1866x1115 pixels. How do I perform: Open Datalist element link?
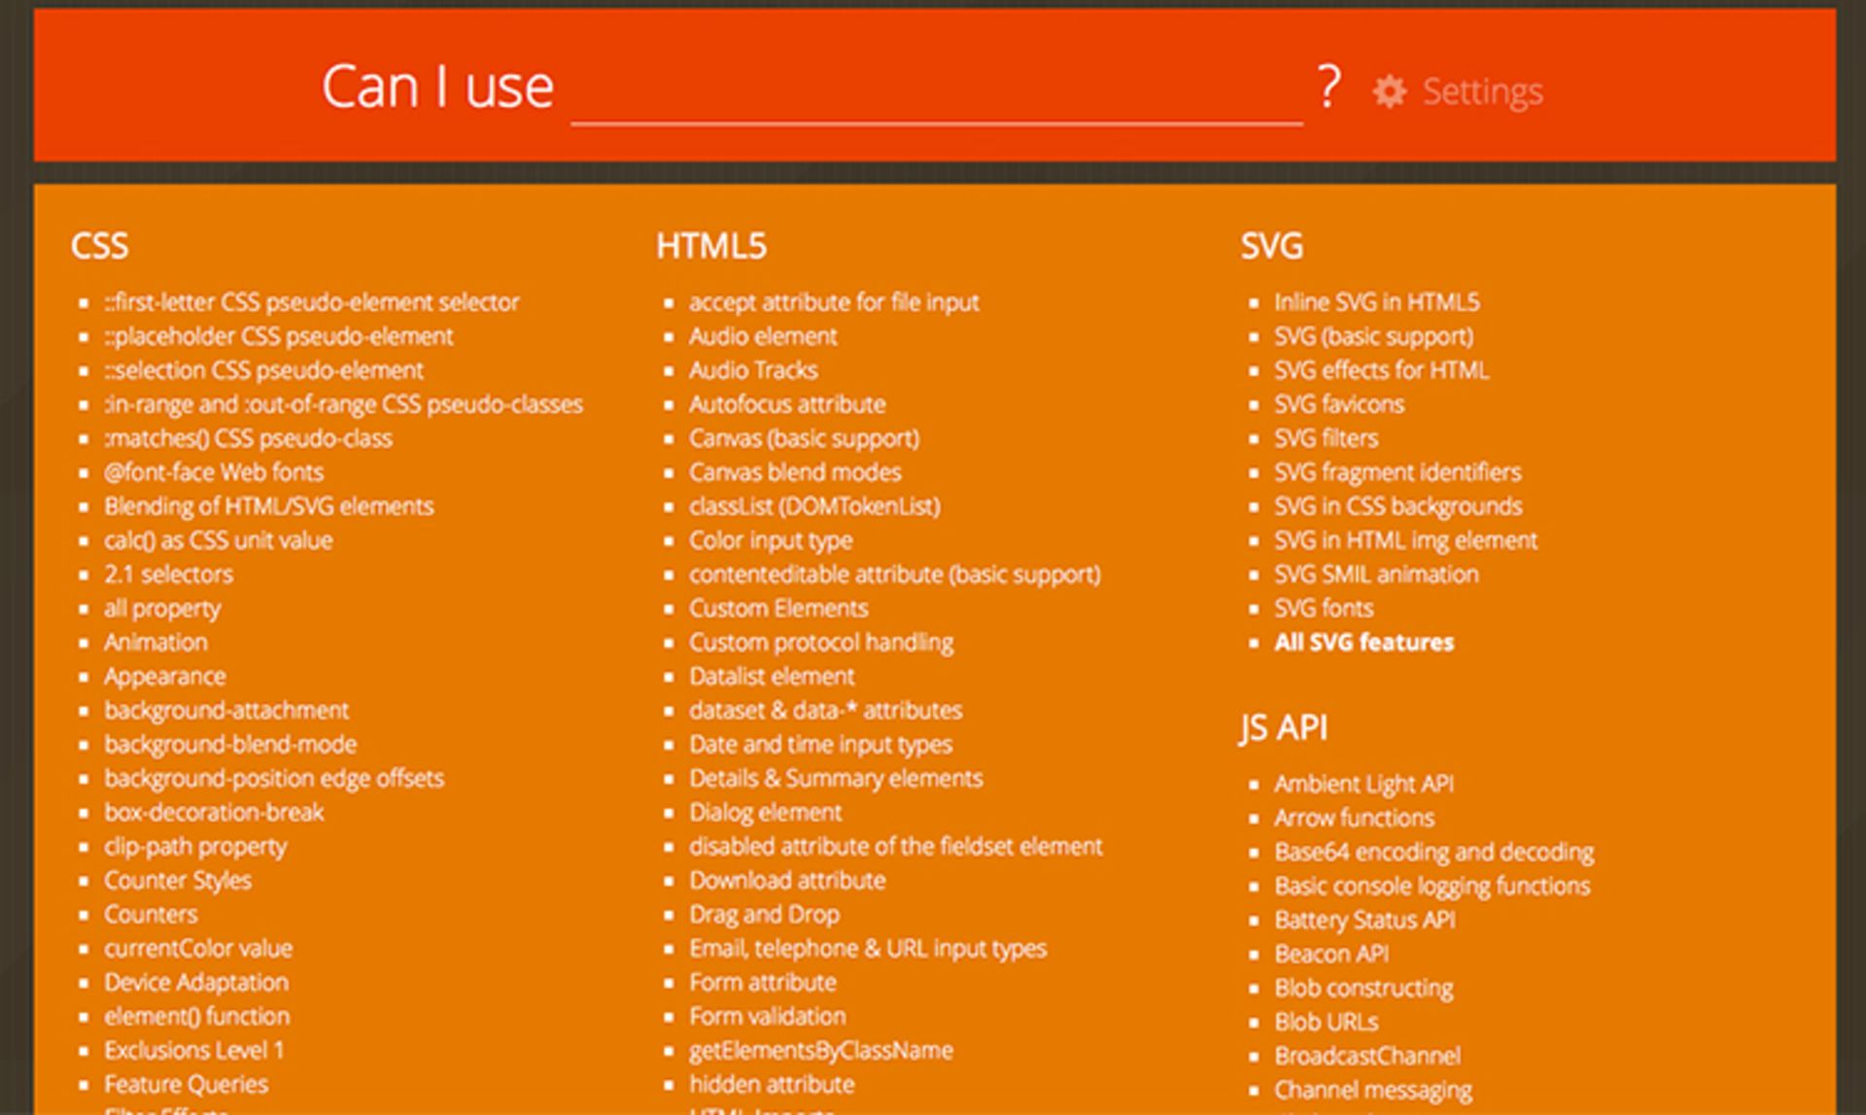[x=773, y=677]
